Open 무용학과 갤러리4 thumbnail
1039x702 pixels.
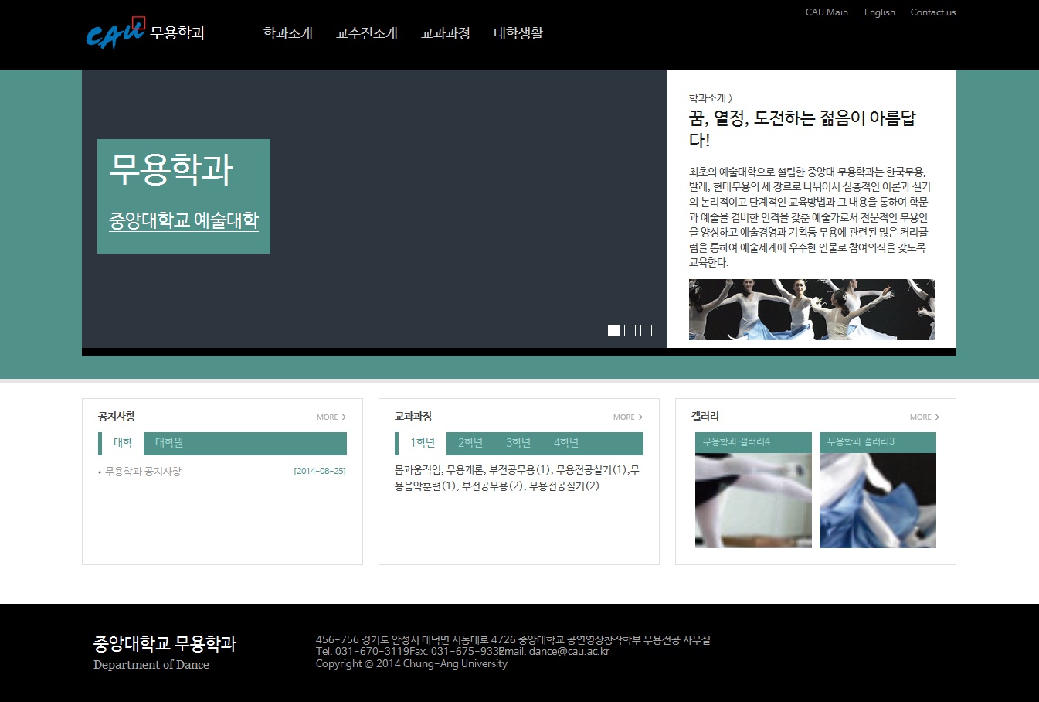[753, 490]
